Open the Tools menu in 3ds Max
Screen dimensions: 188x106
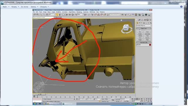click(41, 12)
